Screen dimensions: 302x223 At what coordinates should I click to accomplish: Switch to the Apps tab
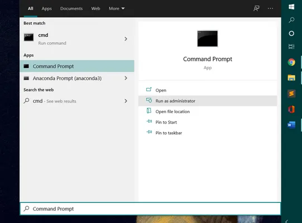(46, 8)
